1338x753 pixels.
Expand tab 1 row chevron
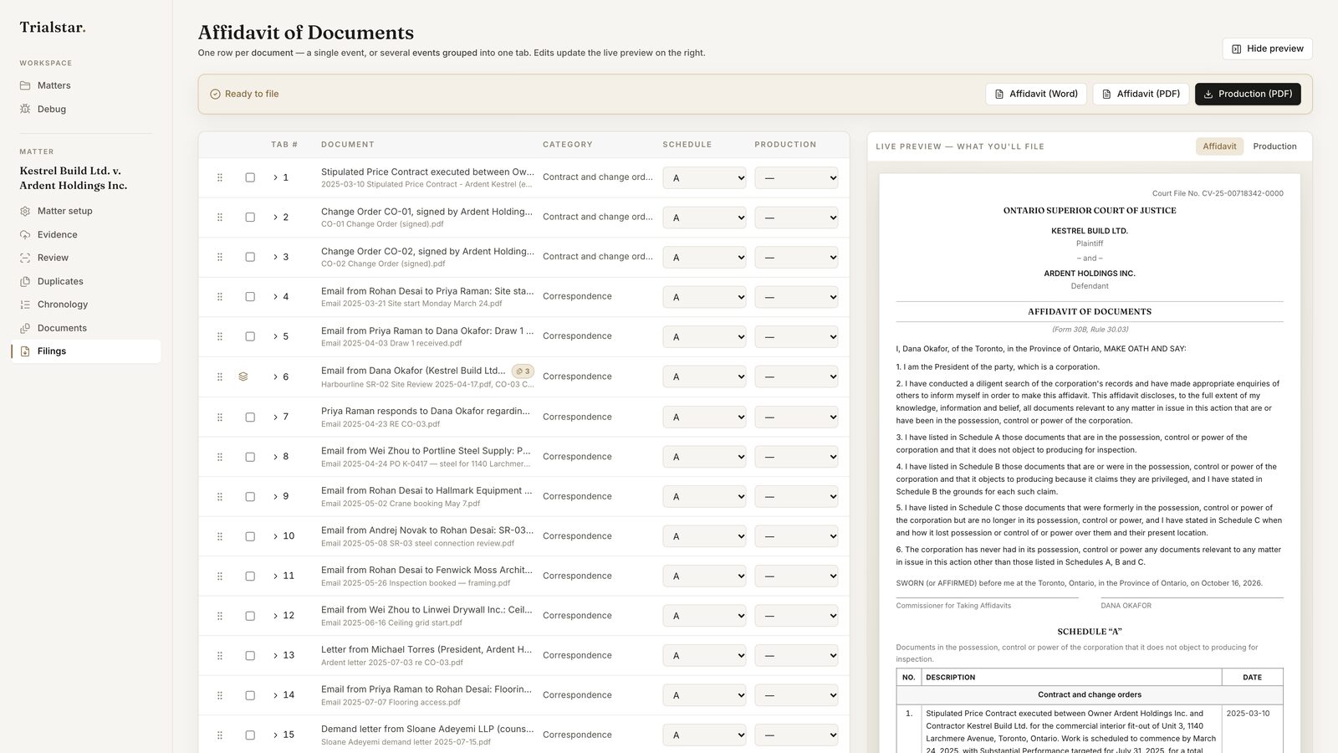click(275, 177)
